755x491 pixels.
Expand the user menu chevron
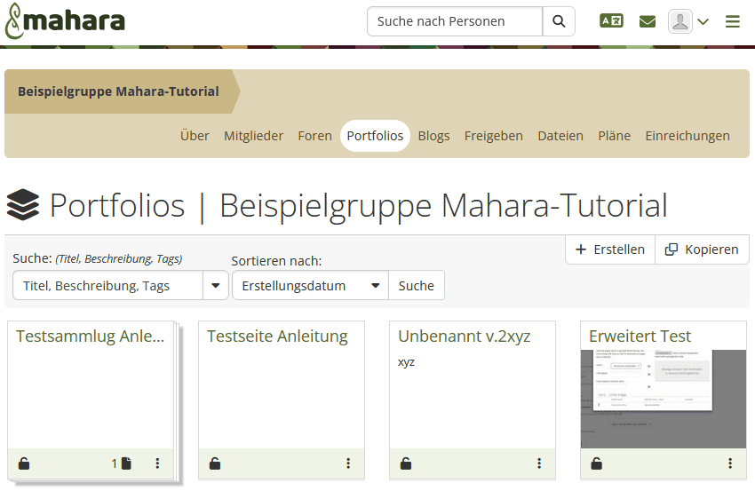coord(703,21)
